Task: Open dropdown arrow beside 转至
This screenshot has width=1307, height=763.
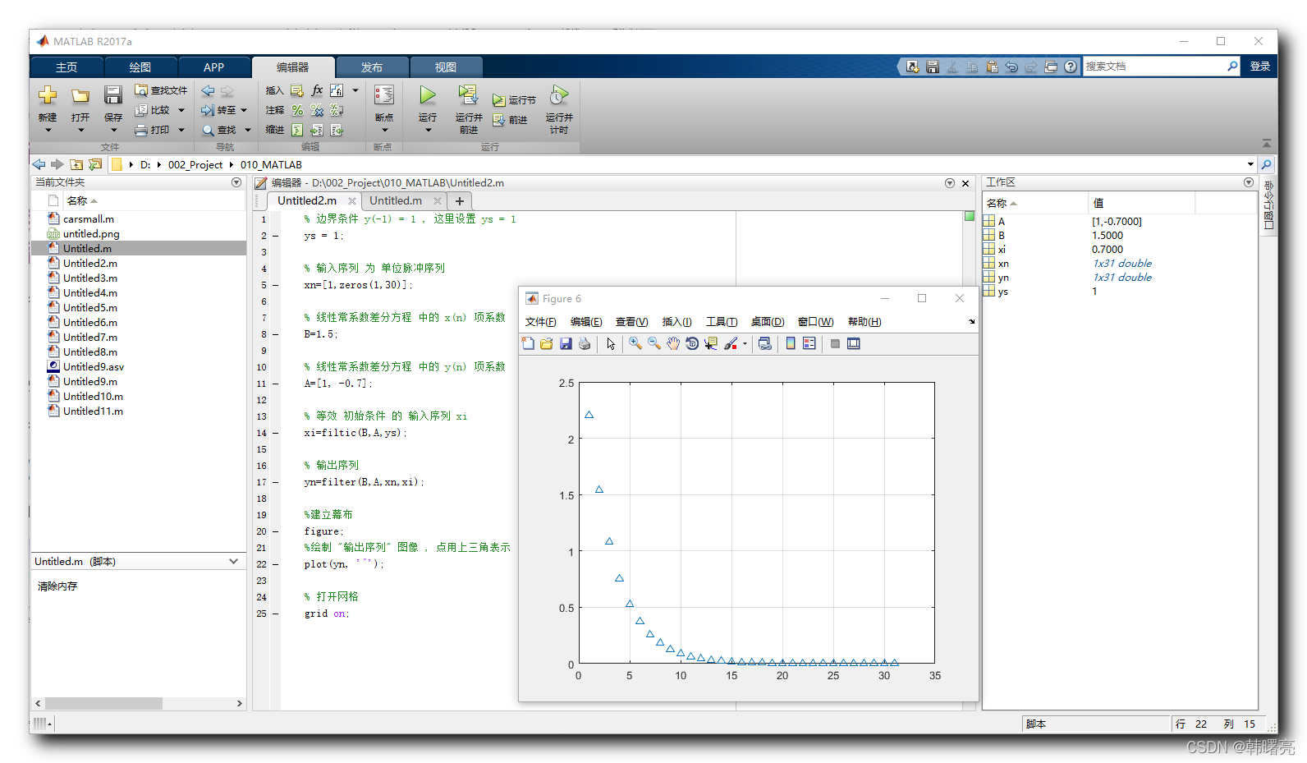Action: click(x=244, y=110)
